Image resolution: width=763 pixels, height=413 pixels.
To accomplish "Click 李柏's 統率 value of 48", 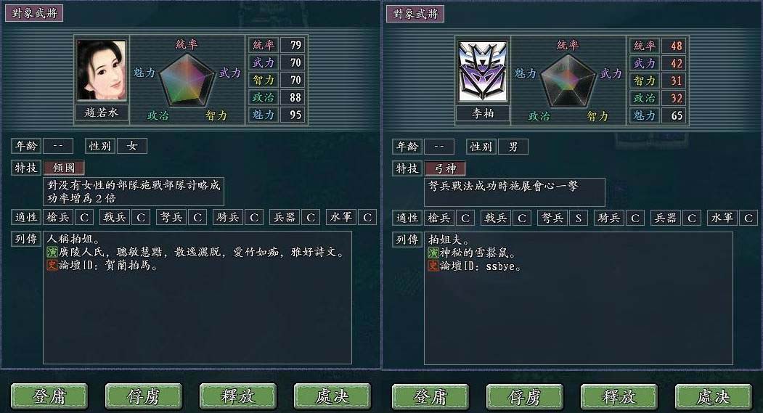I will point(676,46).
